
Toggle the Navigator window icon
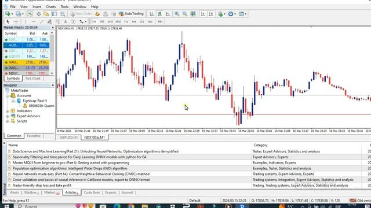pos(46,14)
